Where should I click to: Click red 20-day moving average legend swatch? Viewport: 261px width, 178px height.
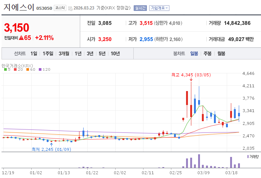[15, 70]
